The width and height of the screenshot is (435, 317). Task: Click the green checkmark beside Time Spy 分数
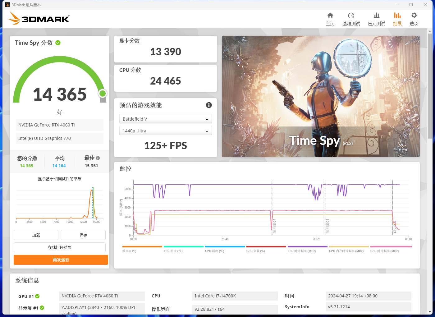coord(58,43)
